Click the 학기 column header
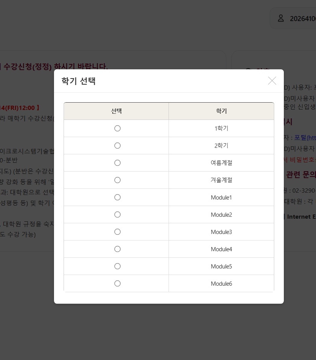The width and height of the screenshot is (316, 360). (x=221, y=111)
